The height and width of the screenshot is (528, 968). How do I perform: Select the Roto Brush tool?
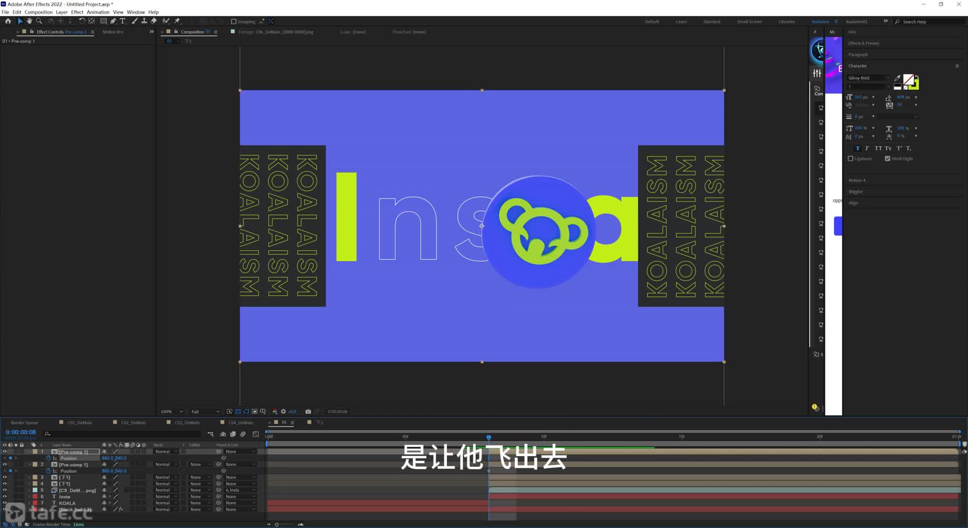pyautogui.click(x=166, y=21)
